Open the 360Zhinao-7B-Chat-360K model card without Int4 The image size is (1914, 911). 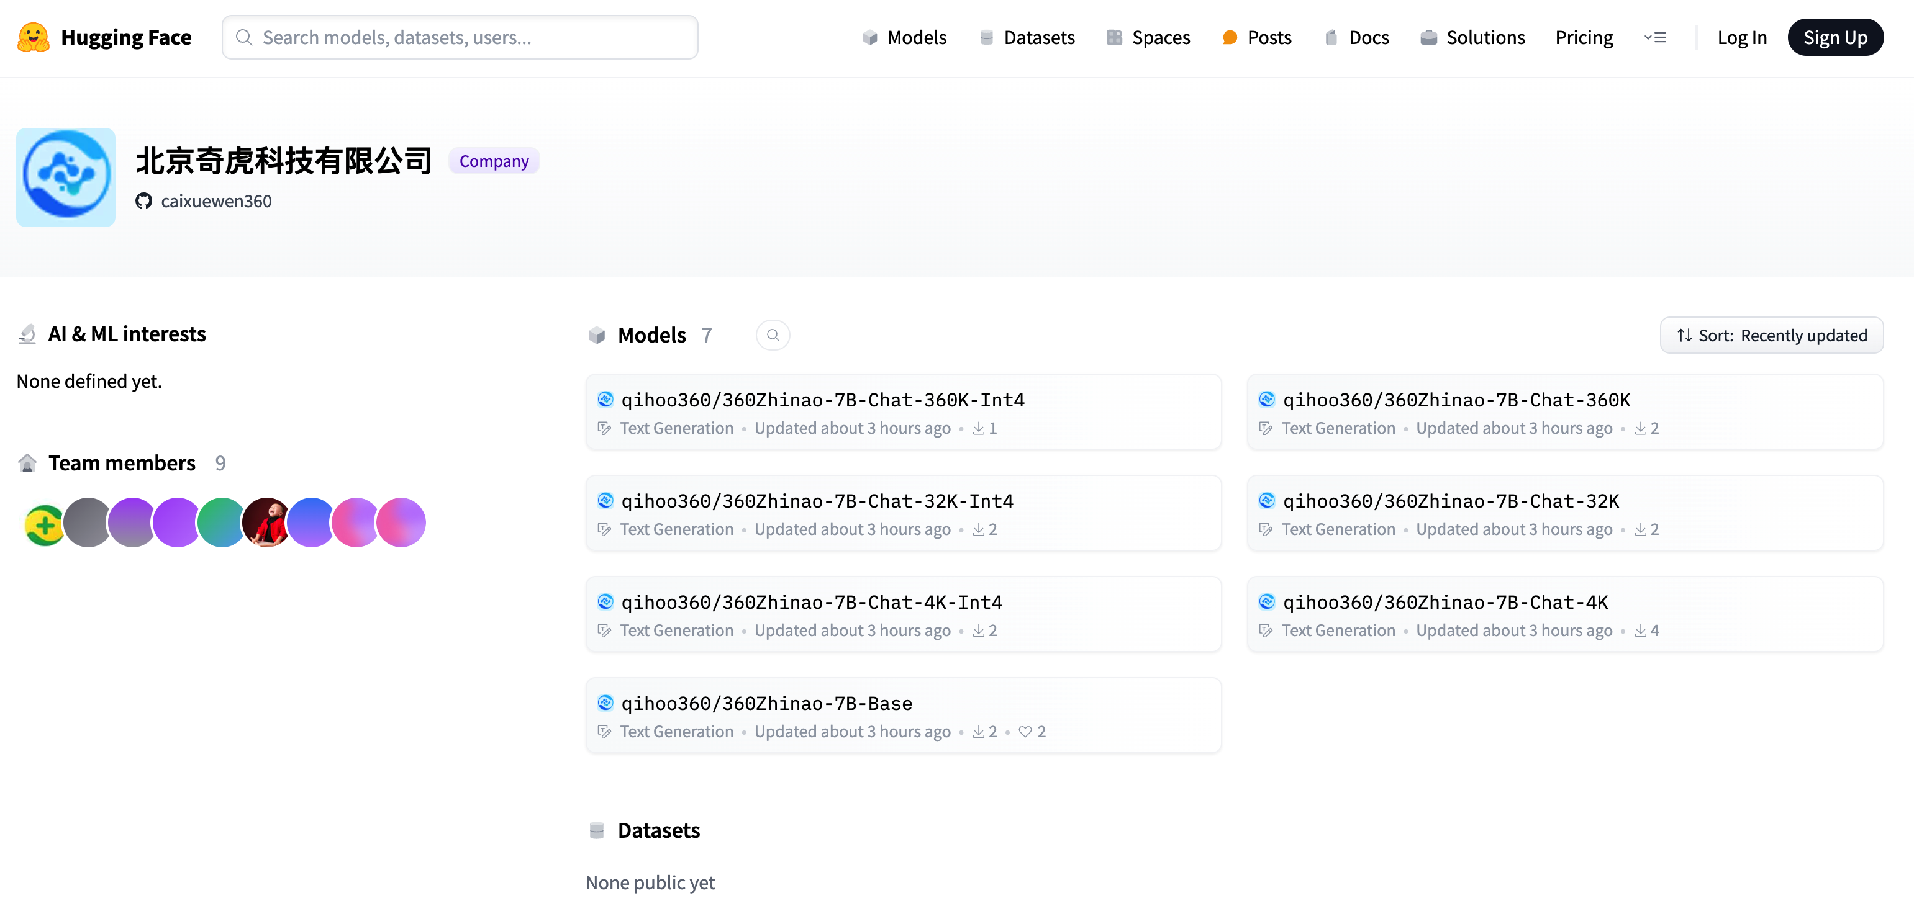pyautogui.click(x=1565, y=411)
